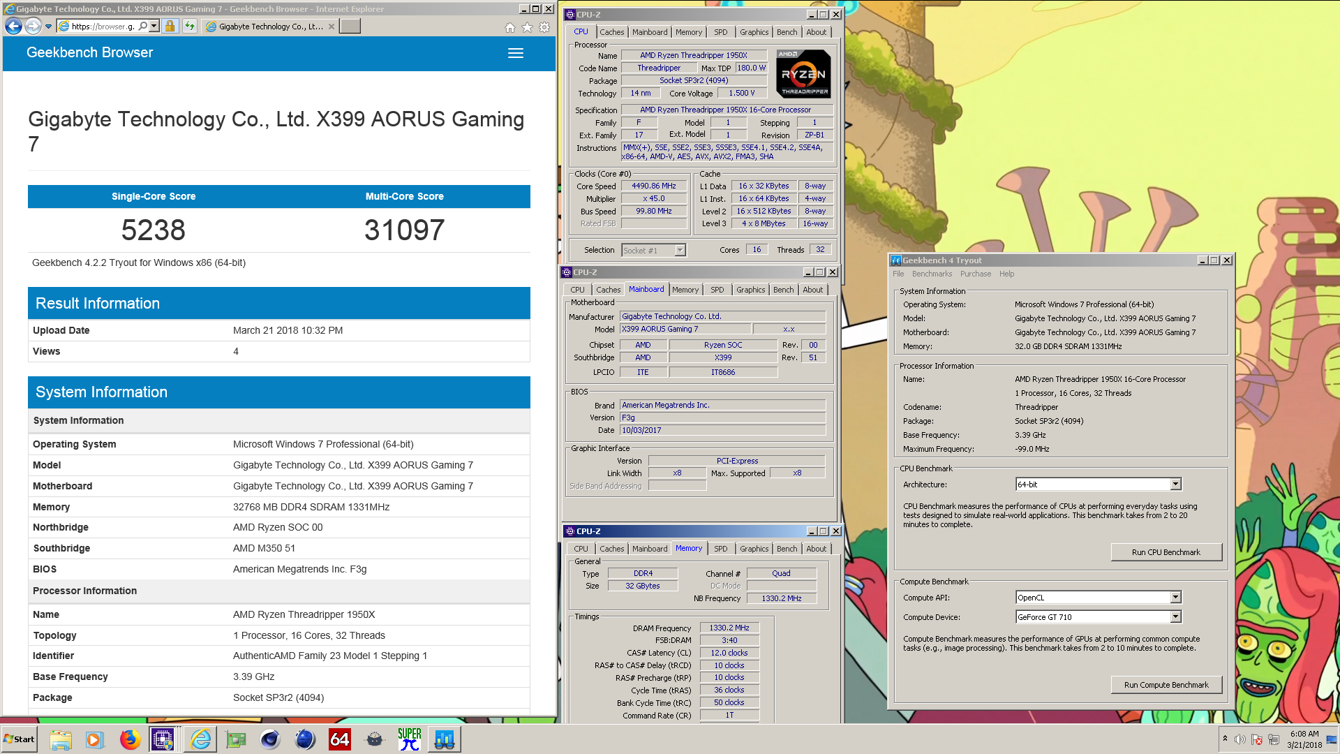Switch to Geekbench taskbar icon
Image resolution: width=1340 pixels, height=754 pixels.
coord(444,739)
